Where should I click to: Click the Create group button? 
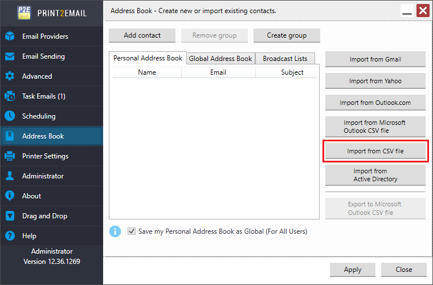(x=287, y=35)
